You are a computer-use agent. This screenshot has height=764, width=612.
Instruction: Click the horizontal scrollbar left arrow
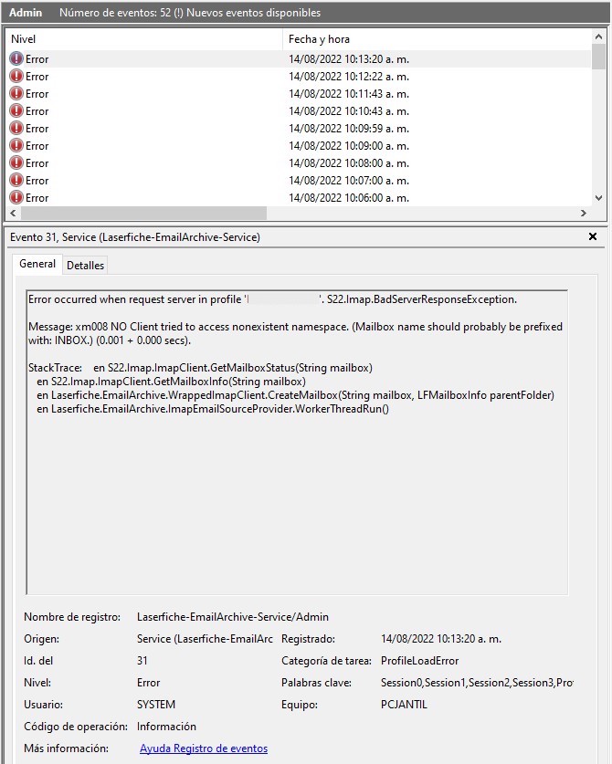13,213
